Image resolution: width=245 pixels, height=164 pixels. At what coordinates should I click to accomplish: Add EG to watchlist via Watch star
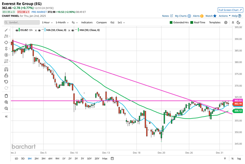210,16
